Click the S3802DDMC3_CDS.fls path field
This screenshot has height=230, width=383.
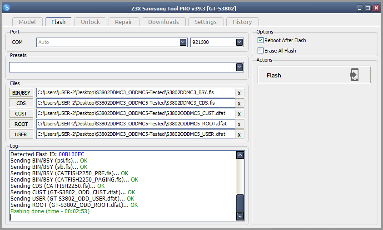(136, 103)
